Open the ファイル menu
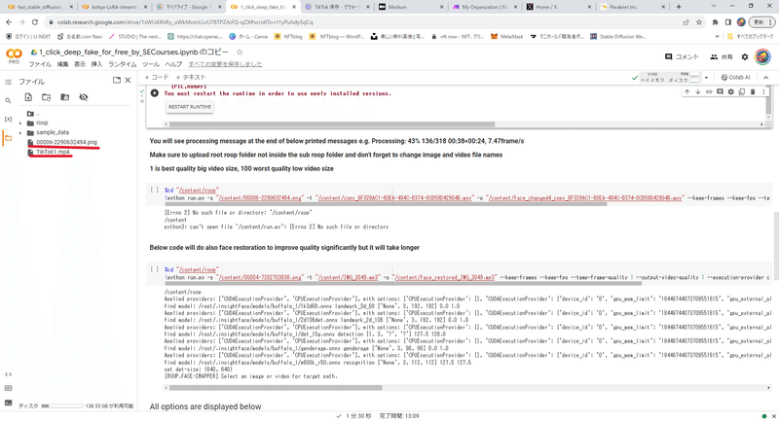Viewport: 779px width, 421px height. pyautogui.click(x=40, y=64)
